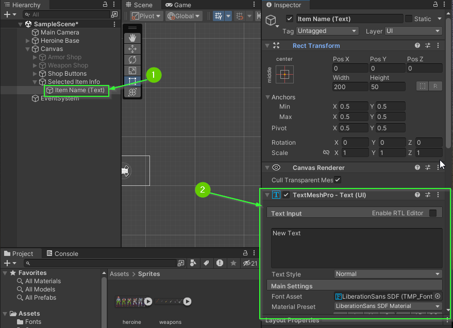Screen dimensions: 453x328
Task: Open the Untagged tag dropdown
Action: click(x=327, y=31)
